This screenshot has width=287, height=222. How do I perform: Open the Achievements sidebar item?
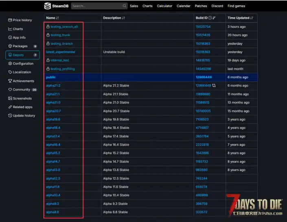tap(21, 81)
